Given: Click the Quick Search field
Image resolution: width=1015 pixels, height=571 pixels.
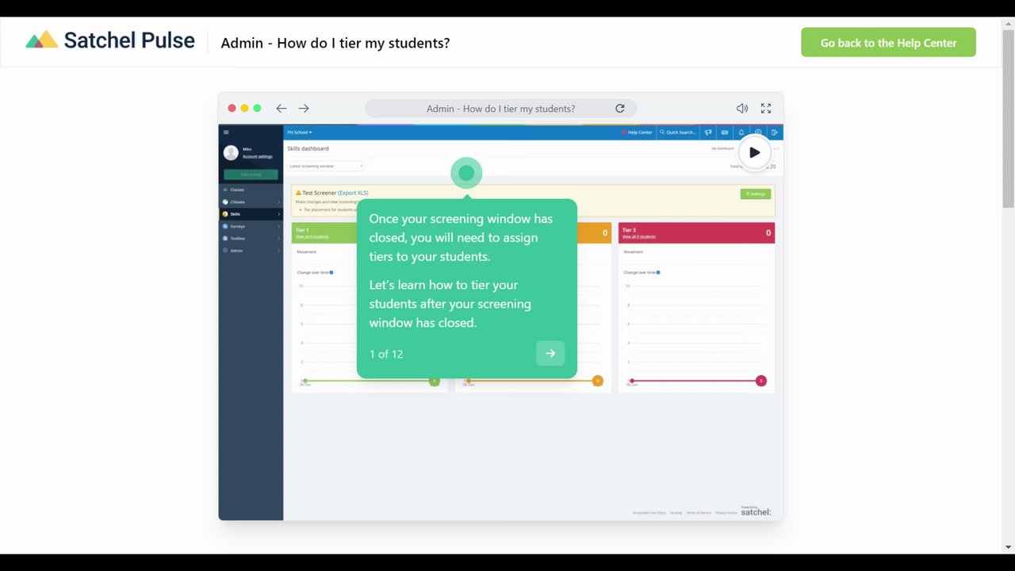Looking at the screenshot, I should [x=679, y=132].
